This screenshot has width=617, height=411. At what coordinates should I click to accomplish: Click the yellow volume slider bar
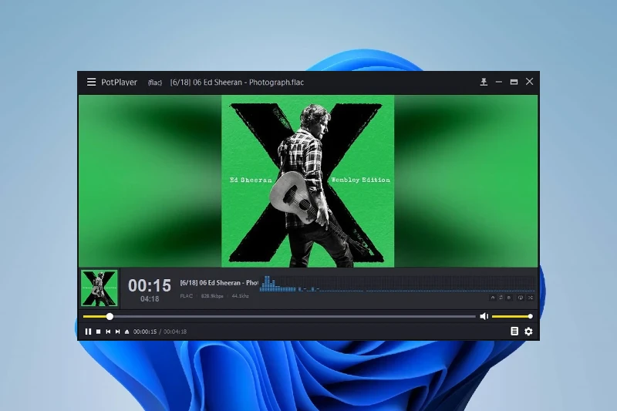click(511, 316)
